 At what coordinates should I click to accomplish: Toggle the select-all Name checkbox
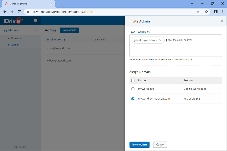point(133,80)
